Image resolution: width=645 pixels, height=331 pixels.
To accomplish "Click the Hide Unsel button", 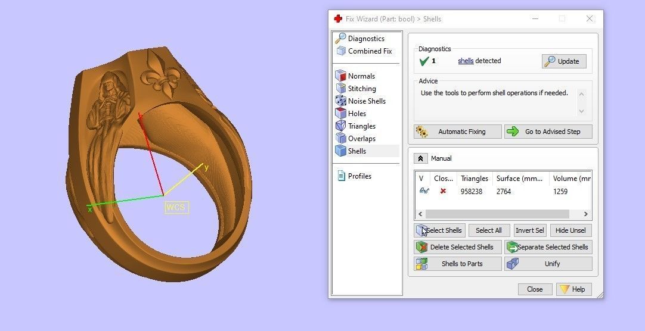I will [x=570, y=230].
